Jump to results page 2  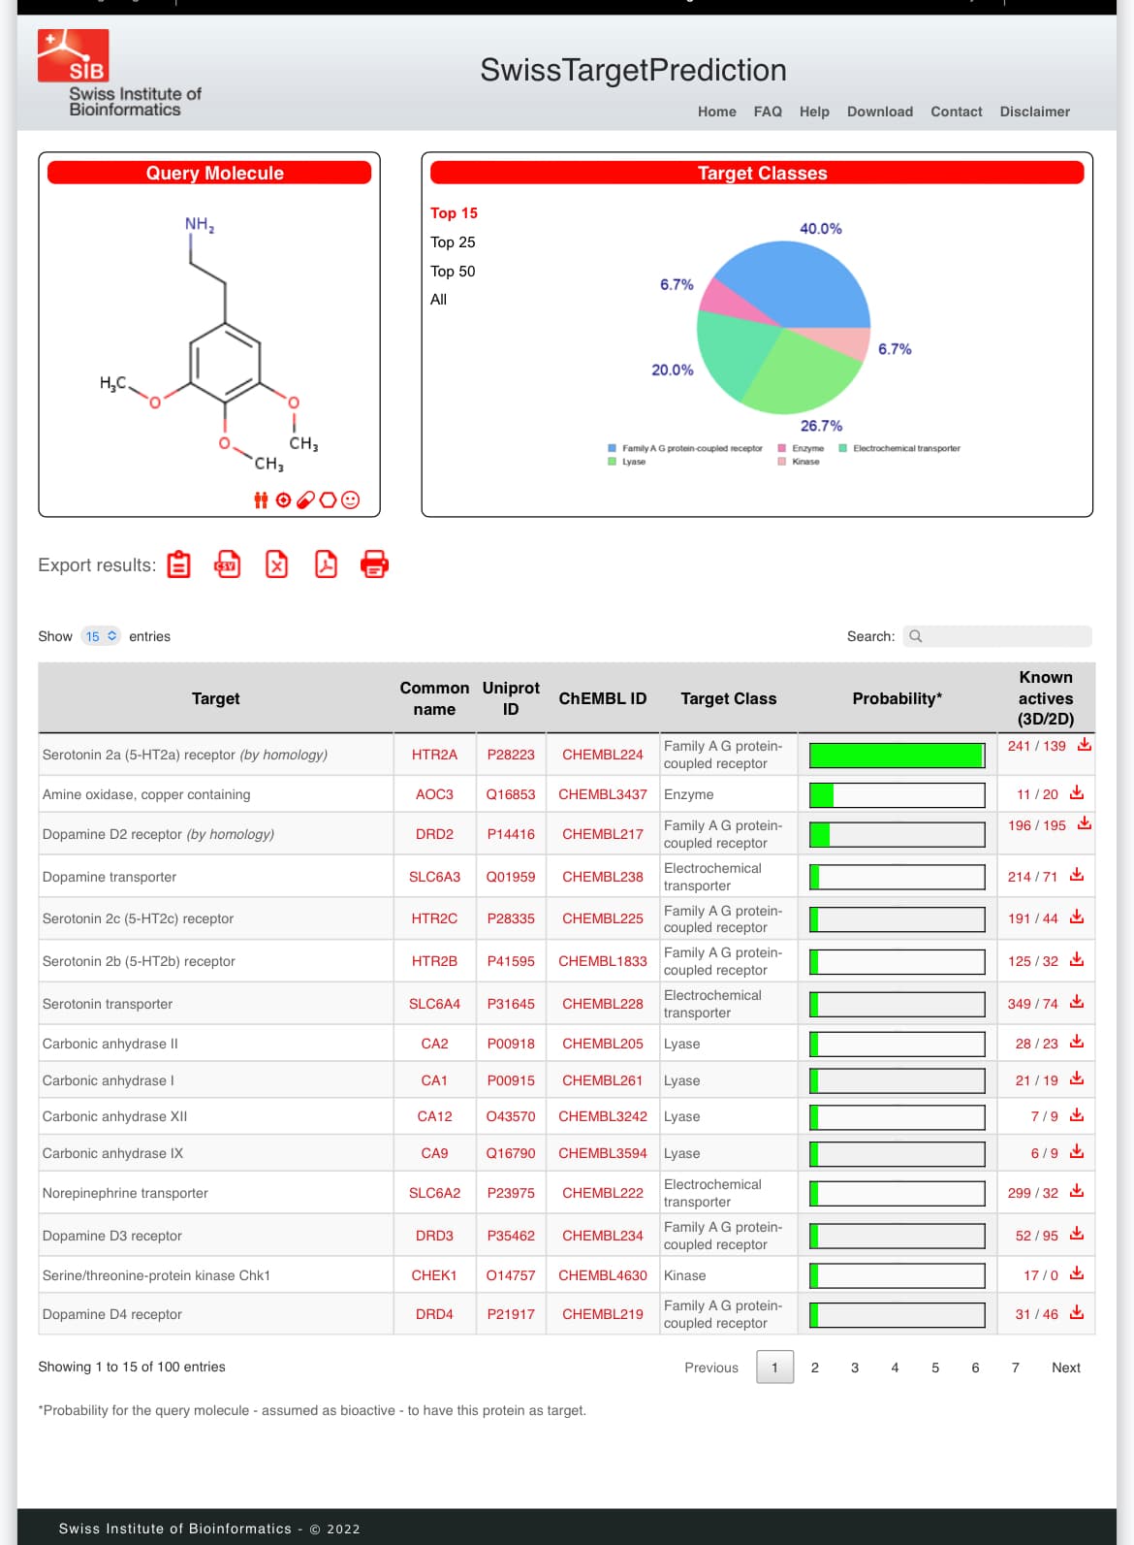[815, 1368]
